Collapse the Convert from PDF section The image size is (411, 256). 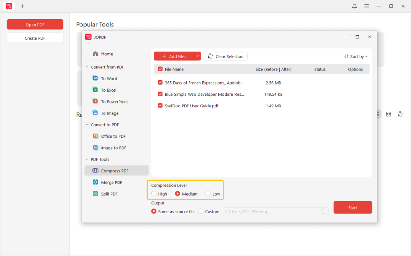pyautogui.click(x=86, y=67)
